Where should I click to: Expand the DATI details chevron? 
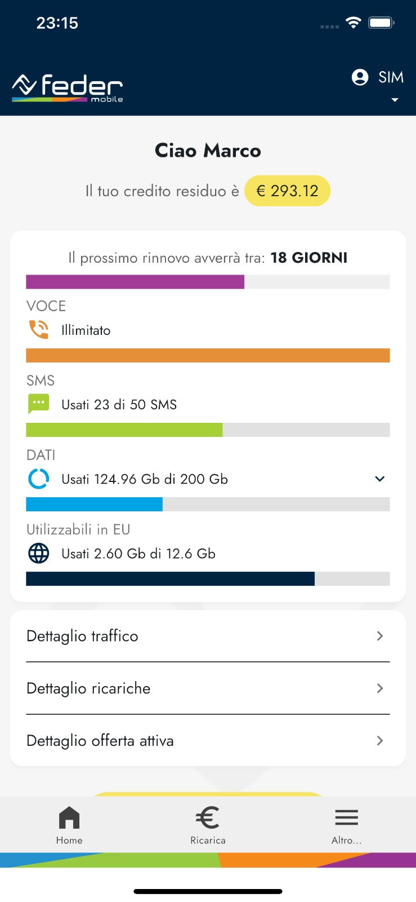coord(379,479)
